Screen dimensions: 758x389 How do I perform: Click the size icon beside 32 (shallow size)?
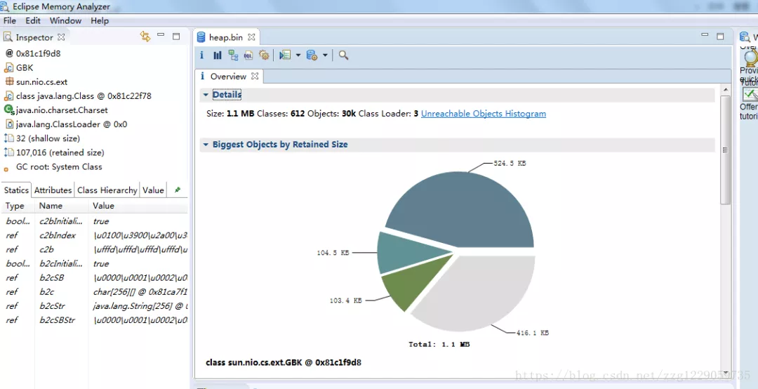(x=8, y=138)
